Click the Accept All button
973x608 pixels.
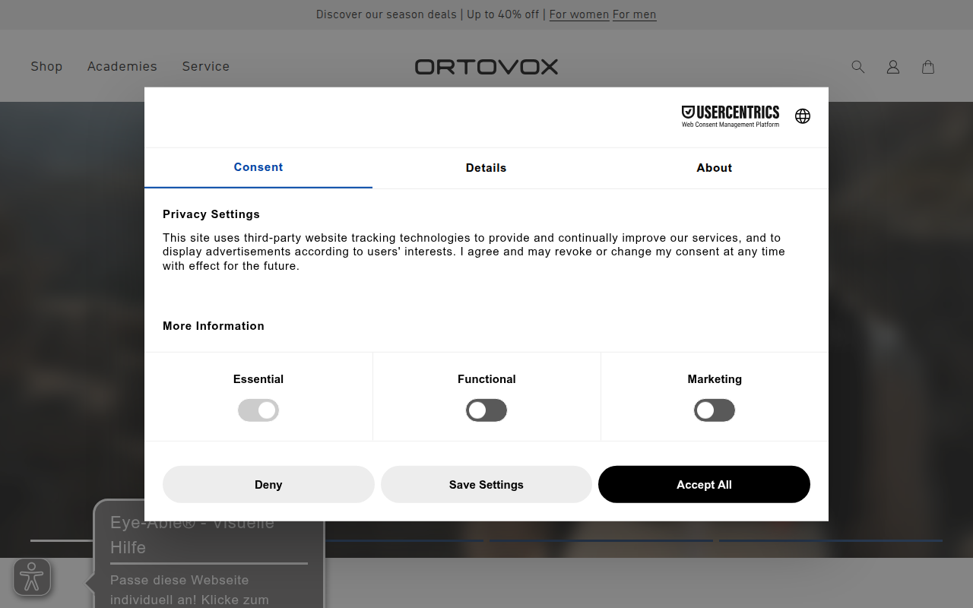pos(704,484)
